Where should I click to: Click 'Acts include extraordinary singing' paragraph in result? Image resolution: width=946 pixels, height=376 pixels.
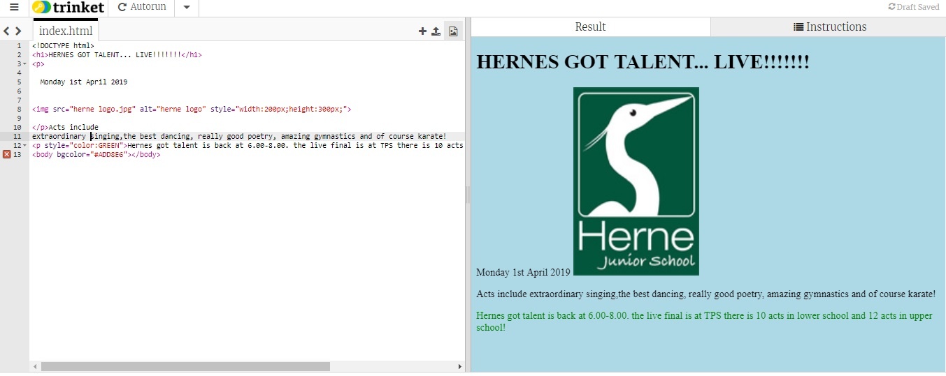tap(705, 294)
